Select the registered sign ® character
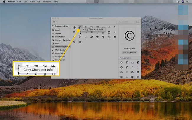Viewport: 192px width, 120px height. [x=74, y=27]
